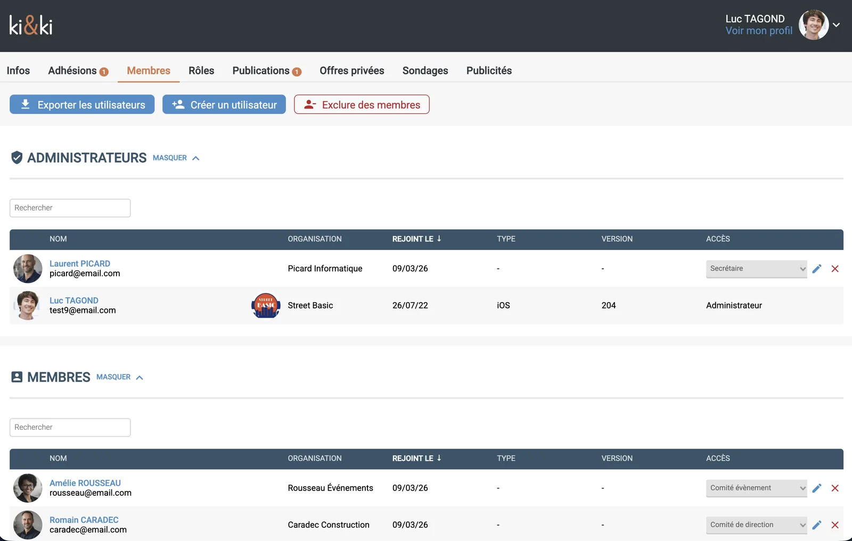Remove Laurent PICARD with red cross
This screenshot has height=541, width=852.
(835, 269)
